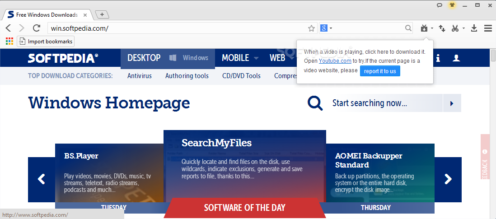Screen dimensions: 496x219
Task: Click the SOFTWARE OF THE DAY banner
Action: [x=244, y=208]
